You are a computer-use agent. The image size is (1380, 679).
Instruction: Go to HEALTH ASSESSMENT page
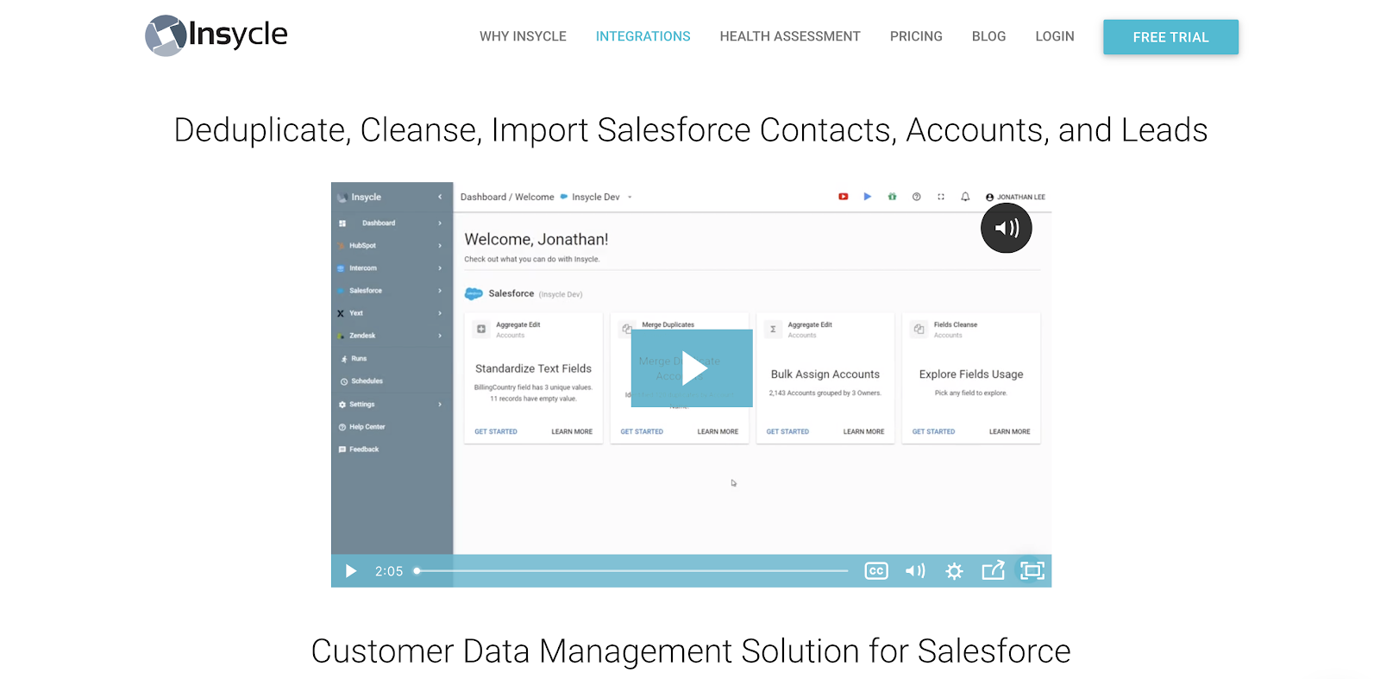coord(790,36)
